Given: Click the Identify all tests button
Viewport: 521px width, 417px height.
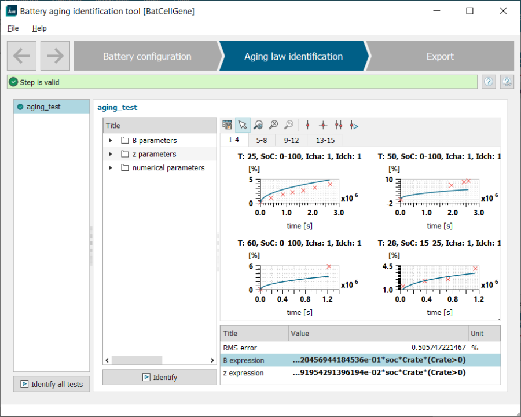Looking at the screenshot, I should pyautogui.click(x=51, y=383).
